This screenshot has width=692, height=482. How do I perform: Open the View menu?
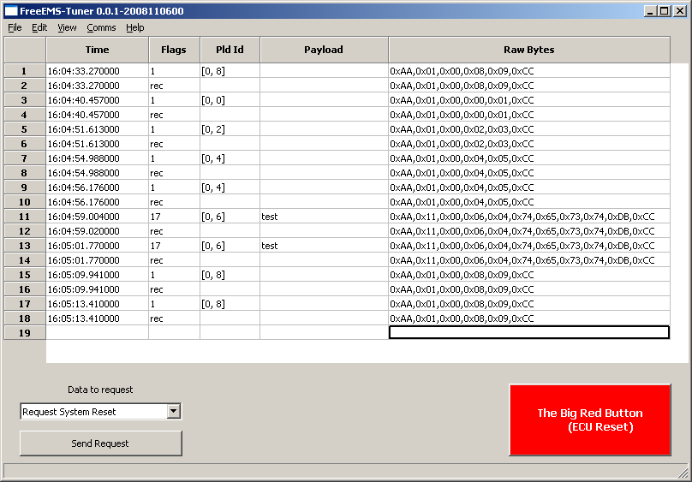(x=67, y=27)
